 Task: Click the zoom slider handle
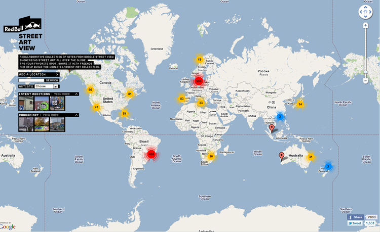tap(365, 72)
